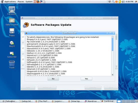The height and width of the screenshot is (103, 138).
Task: Click the package list scrollbar in Control Center
Action: pos(116,51)
